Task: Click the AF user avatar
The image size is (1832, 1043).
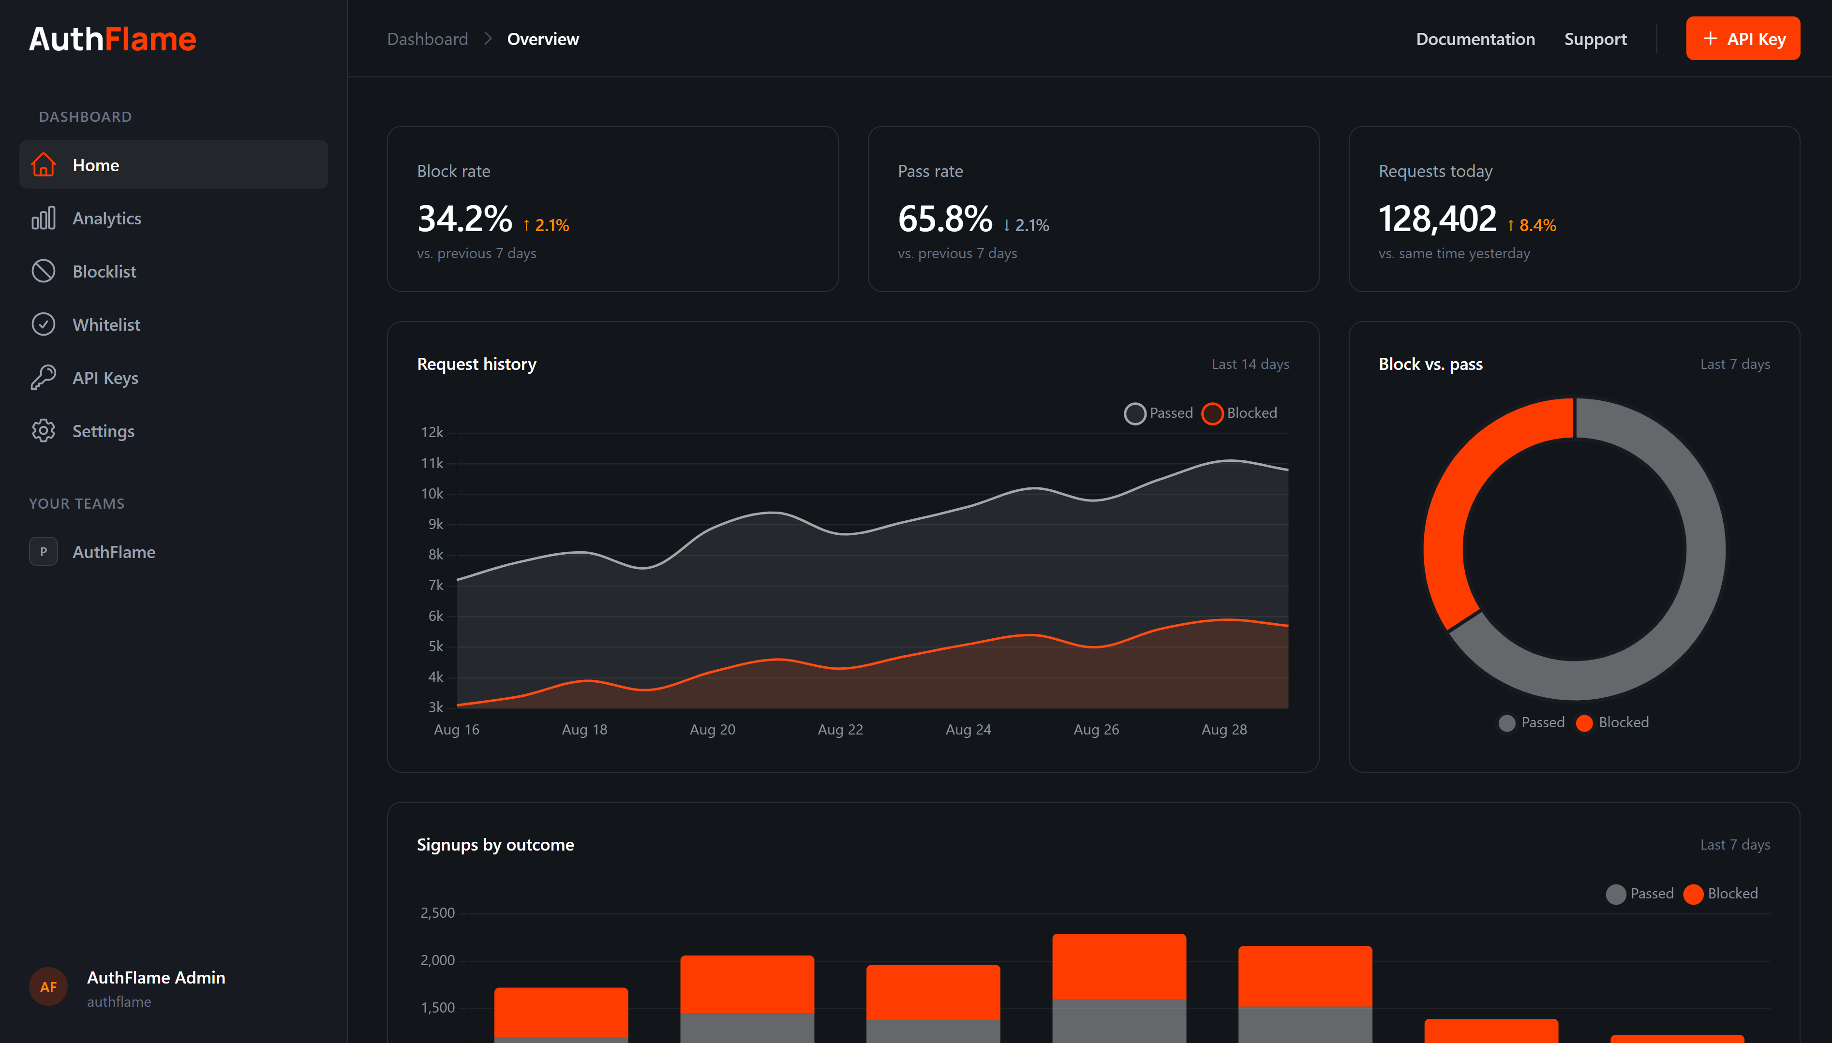Action: click(48, 987)
